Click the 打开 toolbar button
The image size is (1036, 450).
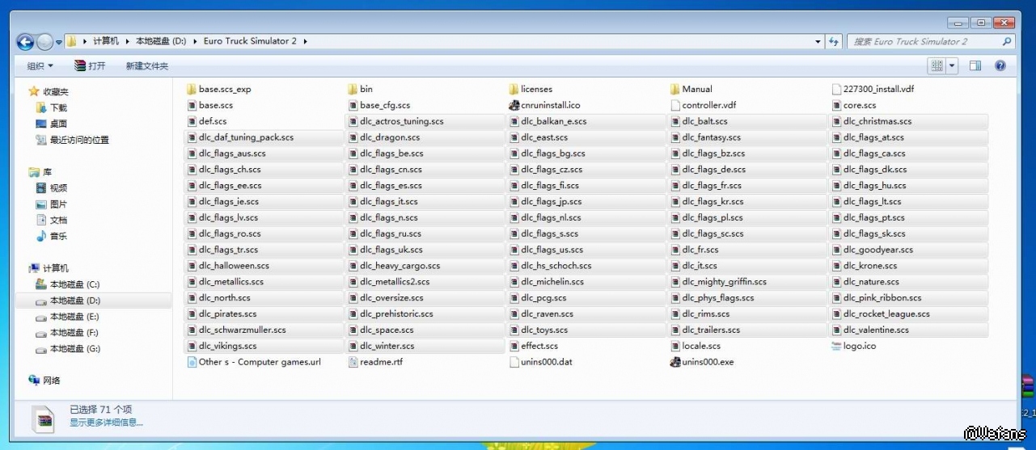pos(90,66)
